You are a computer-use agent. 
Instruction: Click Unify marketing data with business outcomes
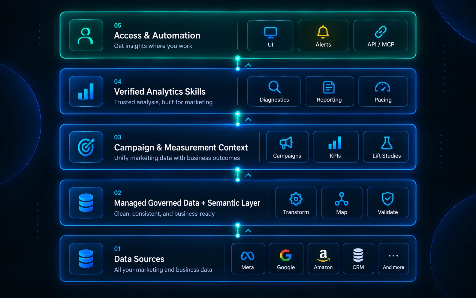click(177, 158)
